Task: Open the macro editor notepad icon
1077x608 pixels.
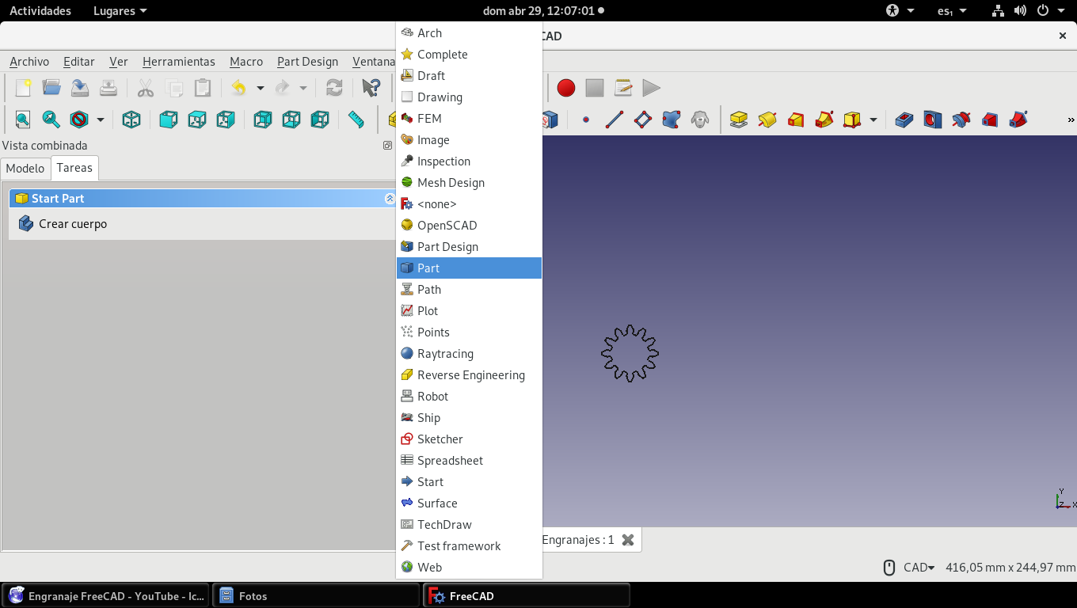Action: (623, 88)
